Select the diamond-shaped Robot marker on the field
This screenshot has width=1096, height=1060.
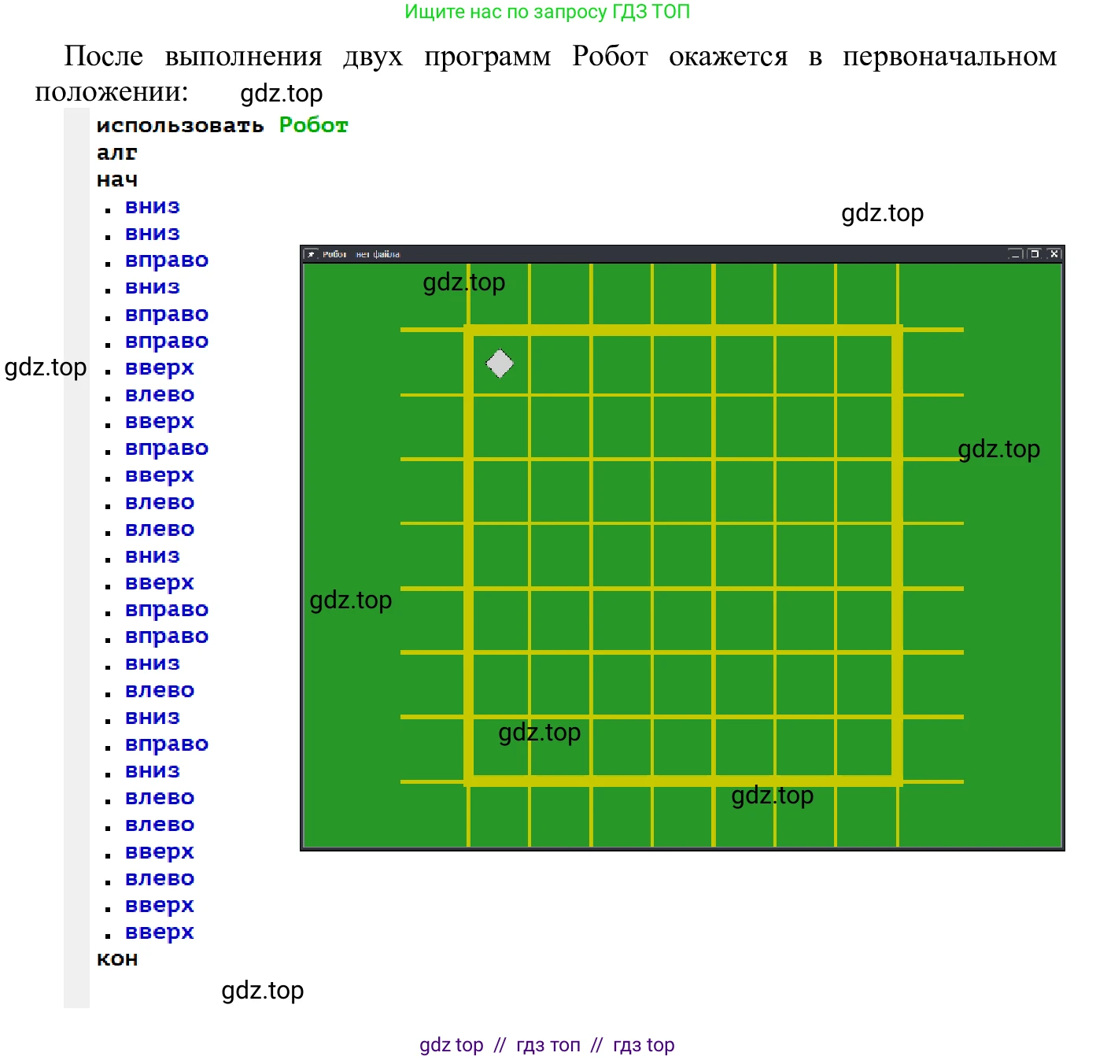(498, 364)
